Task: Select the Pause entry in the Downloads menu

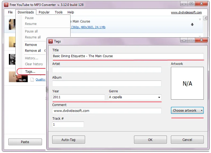Action: pyautogui.click(x=29, y=18)
